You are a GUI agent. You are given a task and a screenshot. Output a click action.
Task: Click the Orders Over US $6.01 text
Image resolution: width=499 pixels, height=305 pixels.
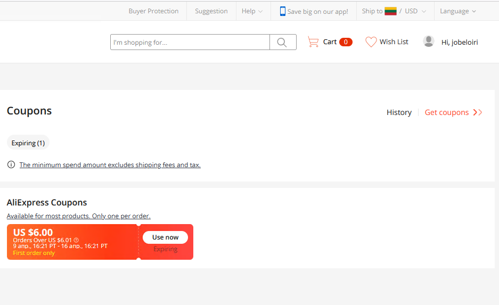click(x=42, y=240)
